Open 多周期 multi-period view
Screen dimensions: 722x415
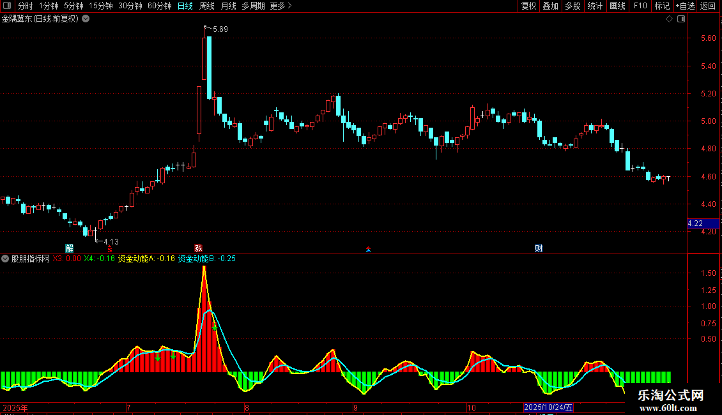(x=253, y=6)
